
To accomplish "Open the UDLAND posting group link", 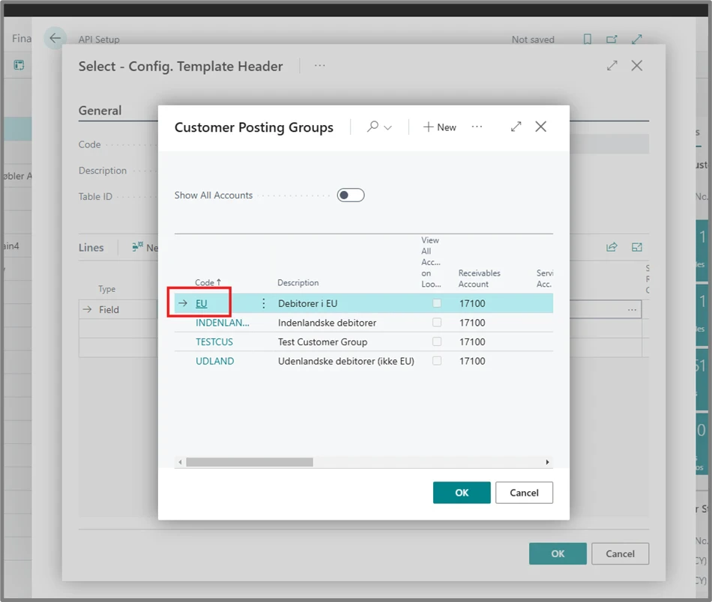I will (215, 361).
